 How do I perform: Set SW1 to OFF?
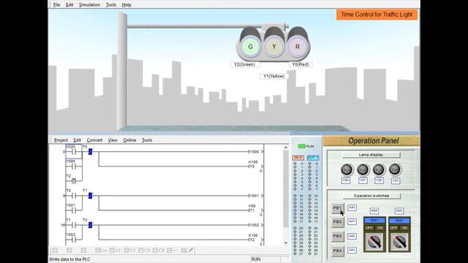point(369,228)
